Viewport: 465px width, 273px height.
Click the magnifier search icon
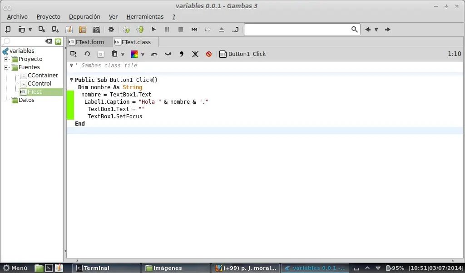tap(354, 30)
